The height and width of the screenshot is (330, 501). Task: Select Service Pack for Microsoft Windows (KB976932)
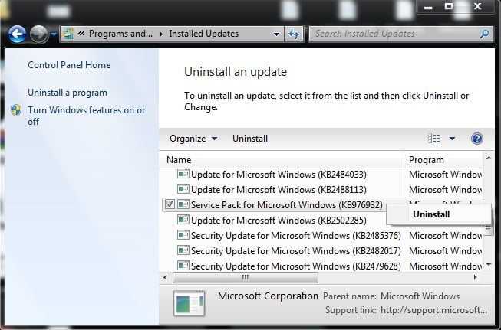coord(287,205)
